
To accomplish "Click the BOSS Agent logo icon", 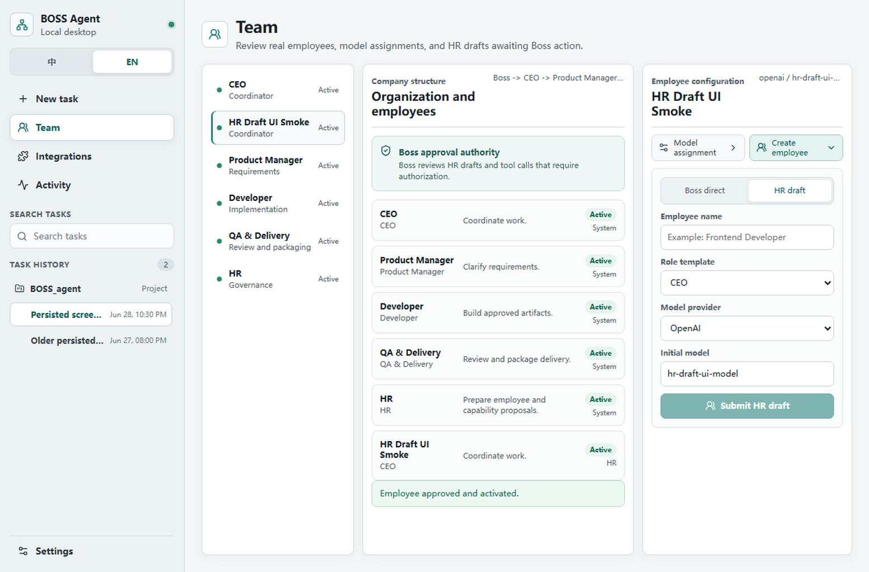I will 22,25.
